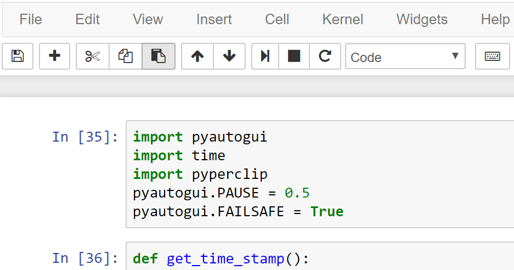Open the Code cell type dropdown

tap(405, 57)
